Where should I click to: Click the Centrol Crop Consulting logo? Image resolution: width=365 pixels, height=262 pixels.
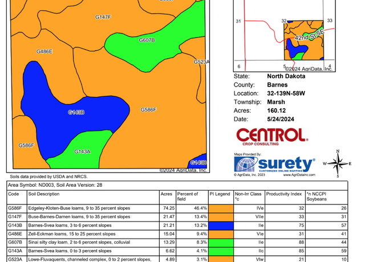[272, 137]
